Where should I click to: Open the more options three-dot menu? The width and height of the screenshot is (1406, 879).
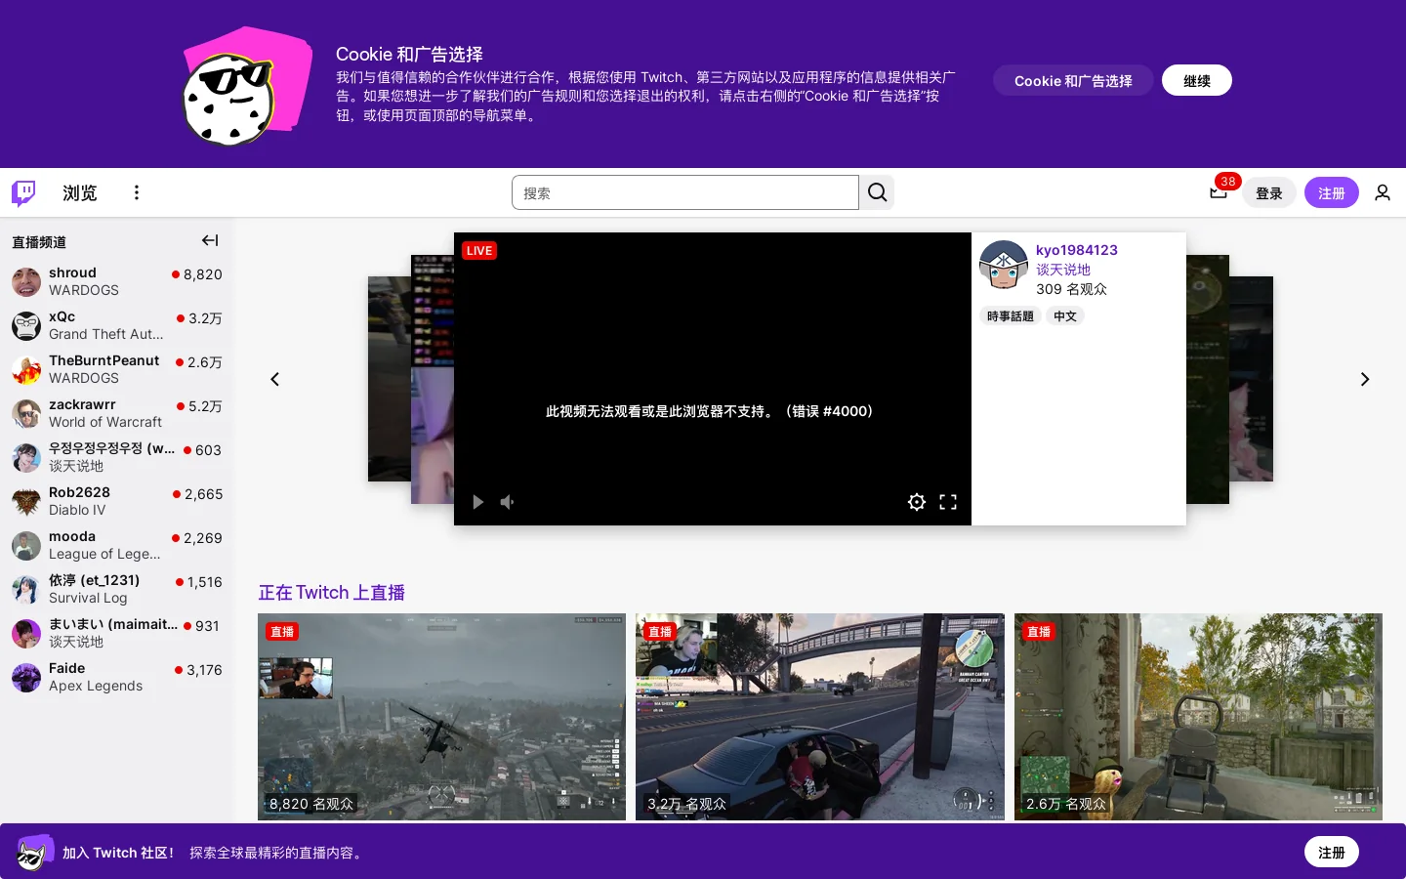click(137, 192)
